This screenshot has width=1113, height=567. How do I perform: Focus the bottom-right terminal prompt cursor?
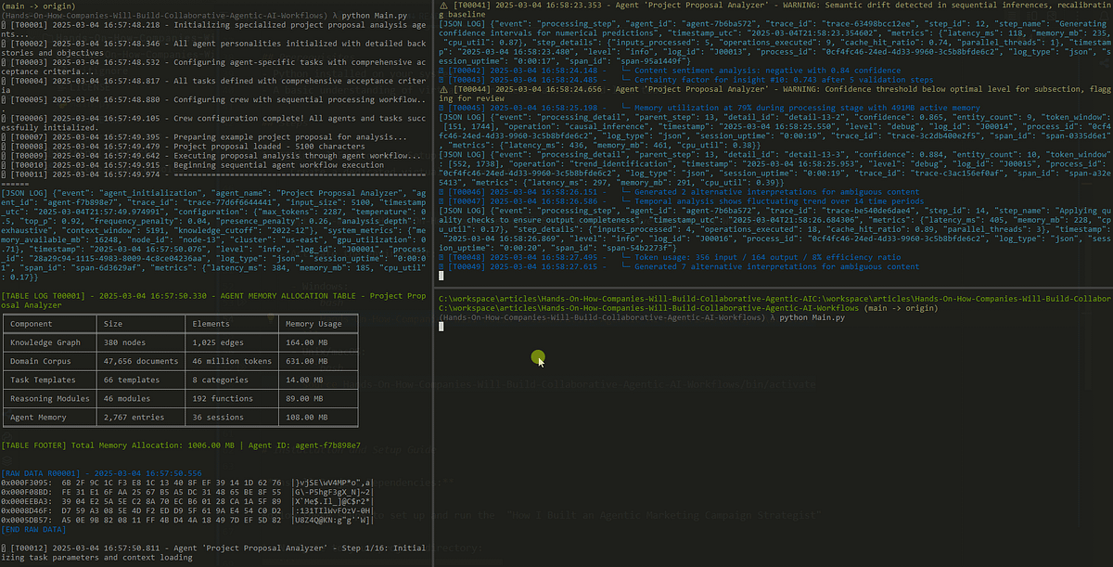(441, 326)
